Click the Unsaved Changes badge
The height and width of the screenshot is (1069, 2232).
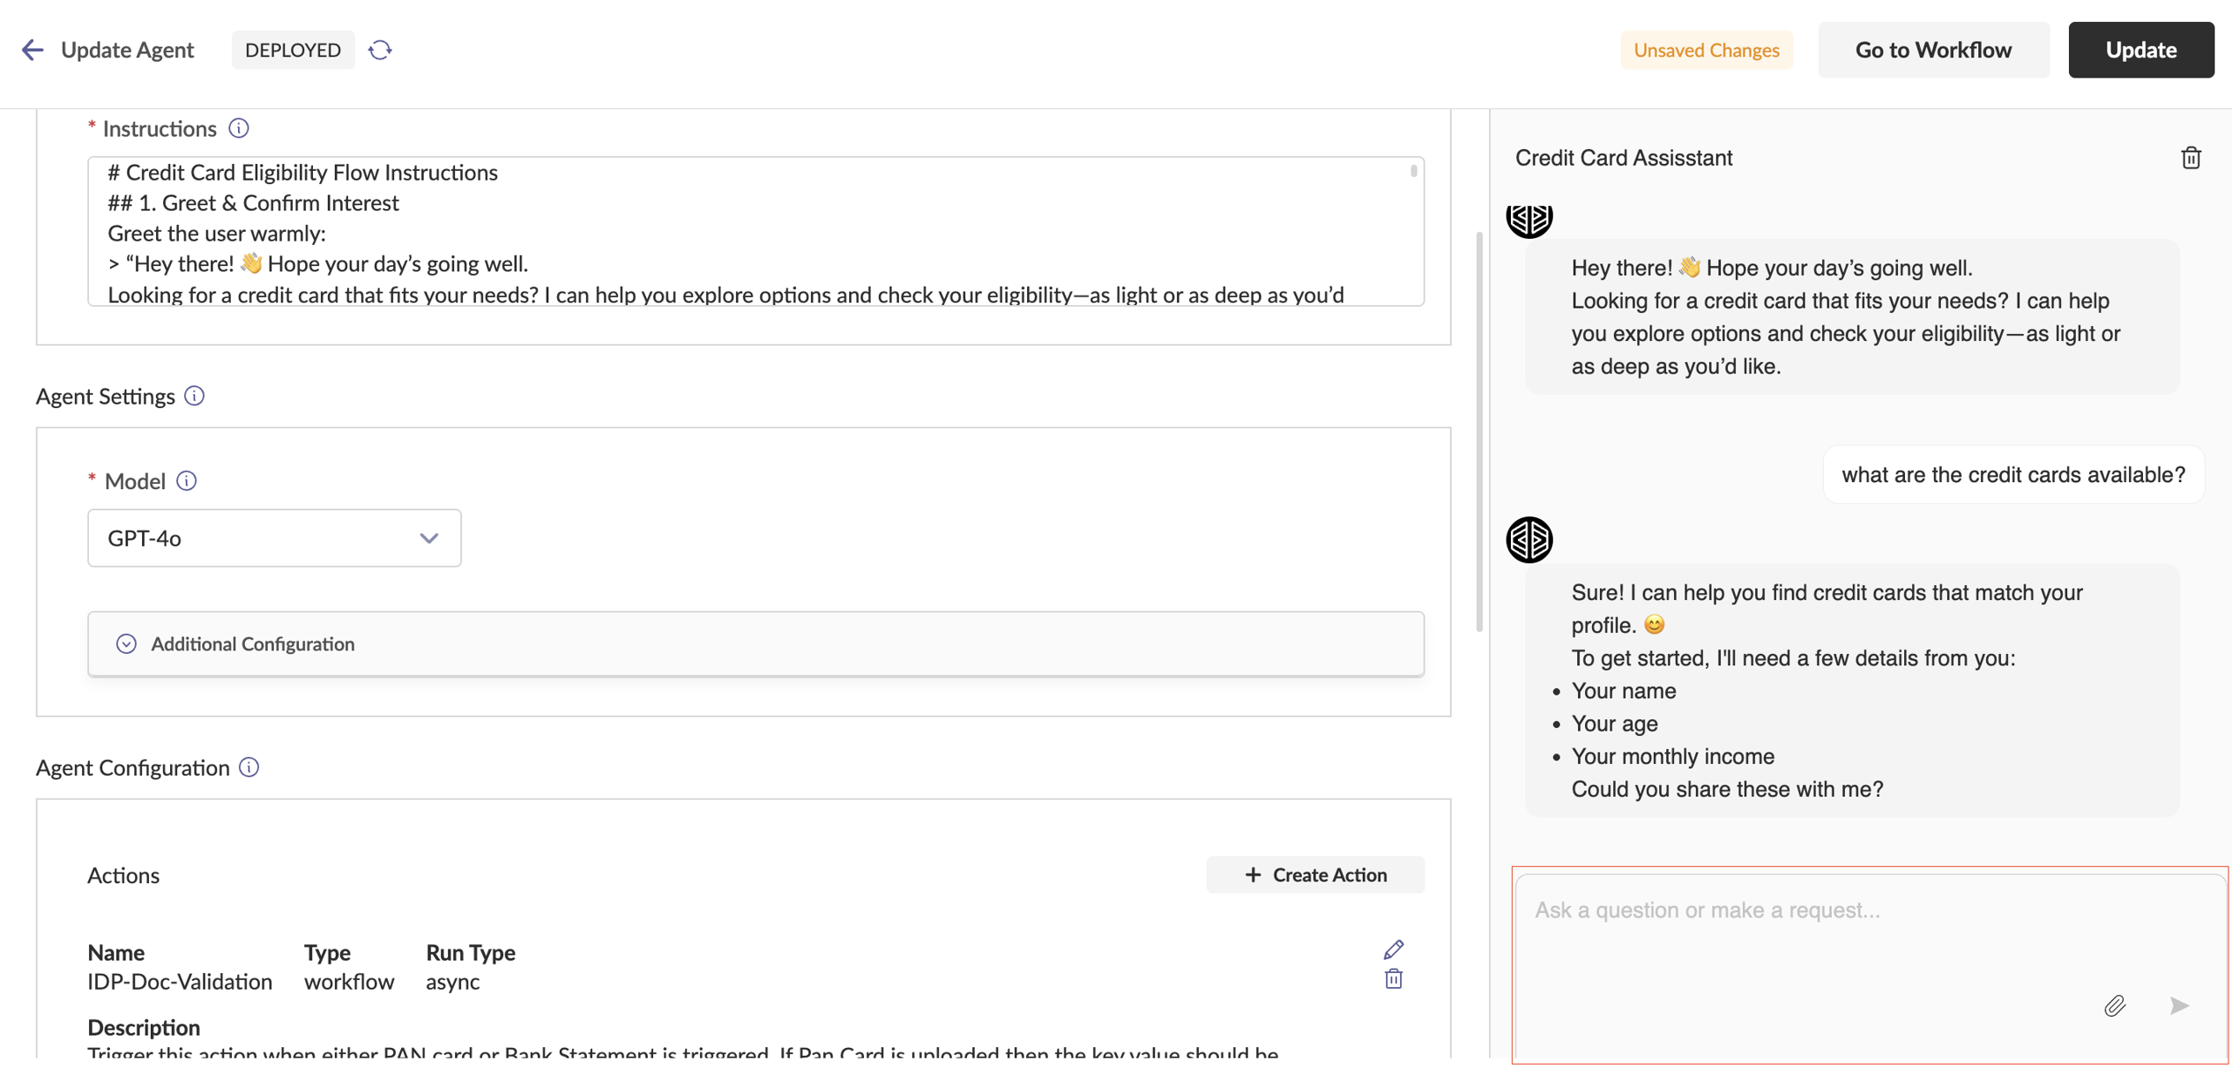1707,50
